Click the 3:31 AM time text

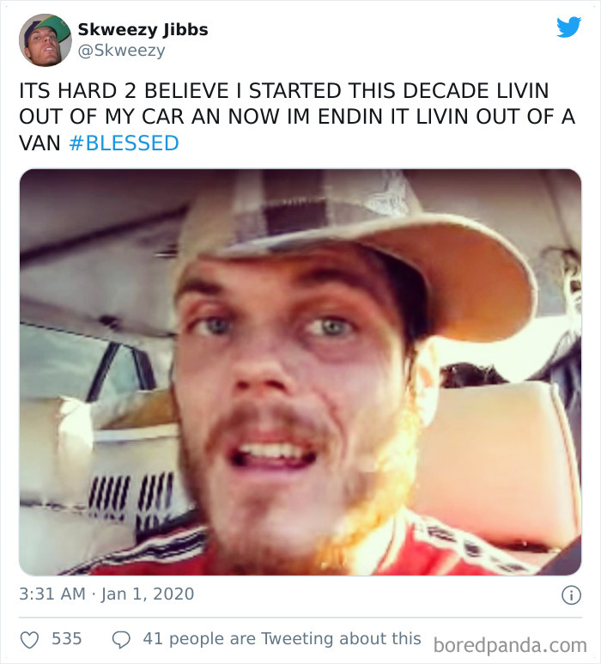click(52, 594)
